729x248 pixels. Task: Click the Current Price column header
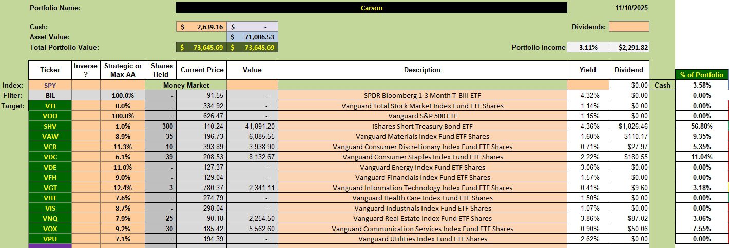tap(201, 70)
